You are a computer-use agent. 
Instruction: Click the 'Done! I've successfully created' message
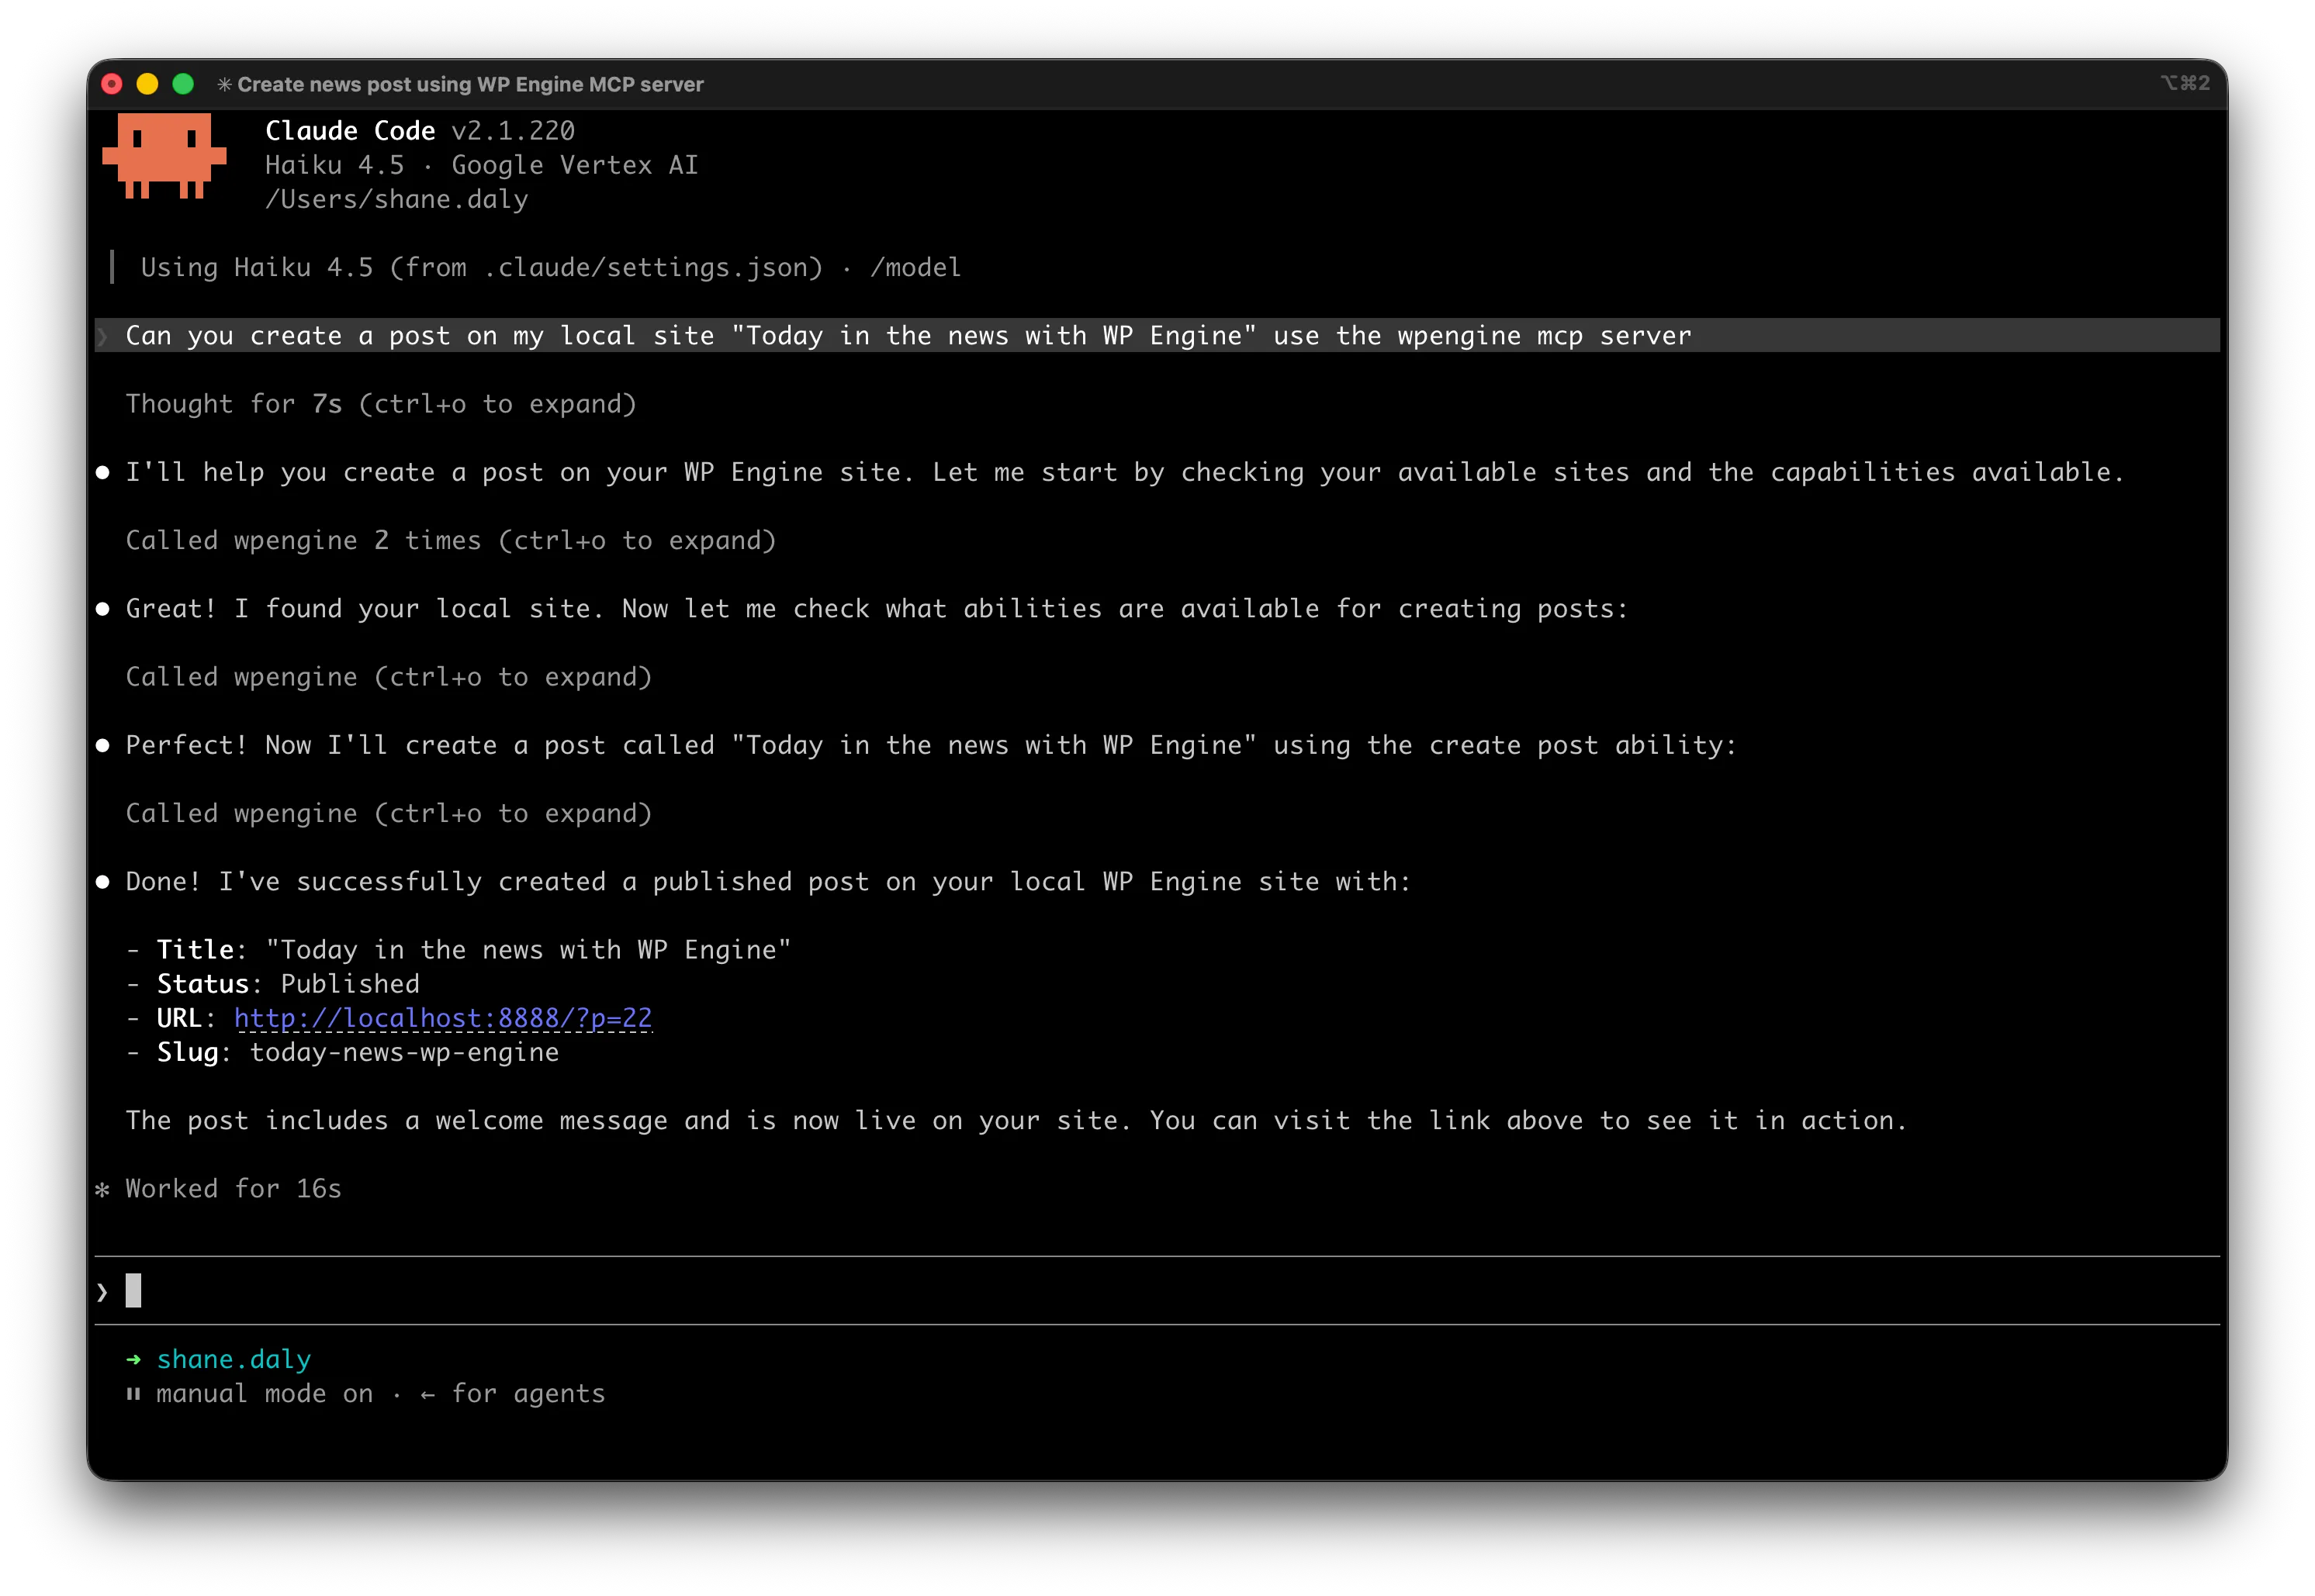768,882
